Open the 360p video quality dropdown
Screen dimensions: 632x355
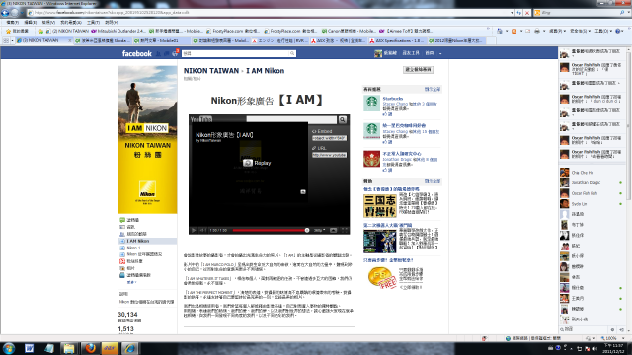(319, 230)
